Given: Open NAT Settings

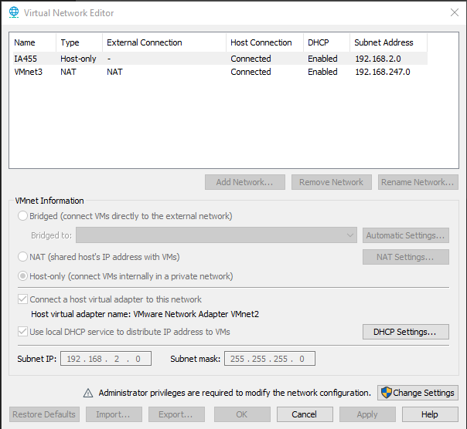Looking at the screenshot, I should pyautogui.click(x=406, y=257).
